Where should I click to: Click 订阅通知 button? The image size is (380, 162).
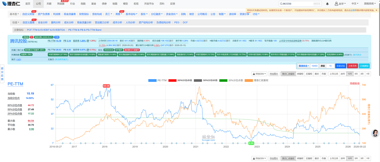(364, 66)
